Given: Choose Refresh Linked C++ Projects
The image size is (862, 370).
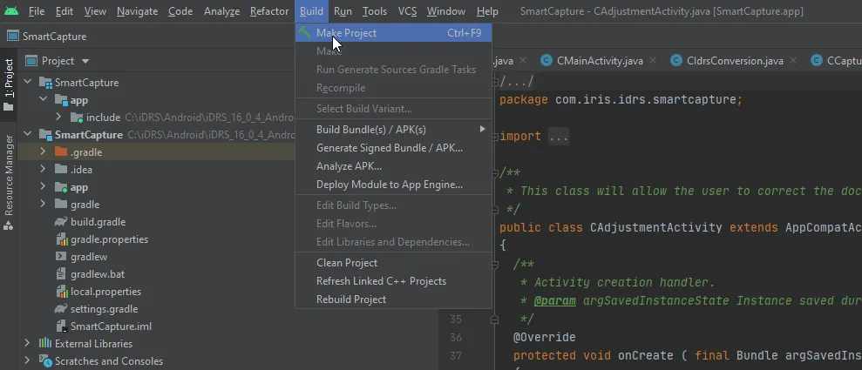Looking at the screenshot, I should coord(394,281).
